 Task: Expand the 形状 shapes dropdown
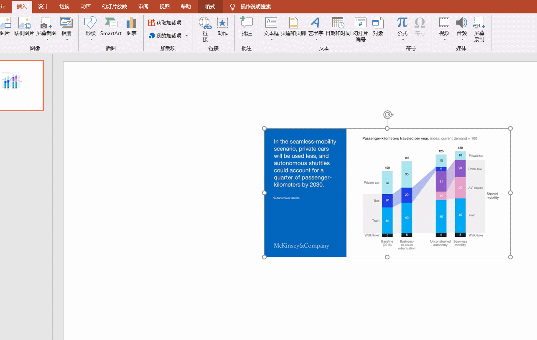[91, 40]
